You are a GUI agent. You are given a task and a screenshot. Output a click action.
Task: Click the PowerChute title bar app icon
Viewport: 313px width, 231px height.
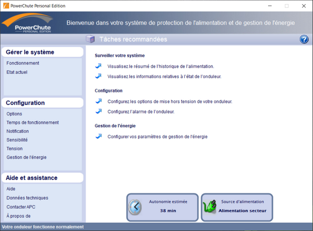click(6, 6)
